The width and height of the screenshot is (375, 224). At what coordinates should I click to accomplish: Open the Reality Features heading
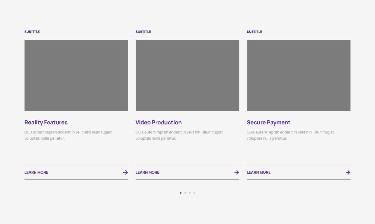[46, 123]
